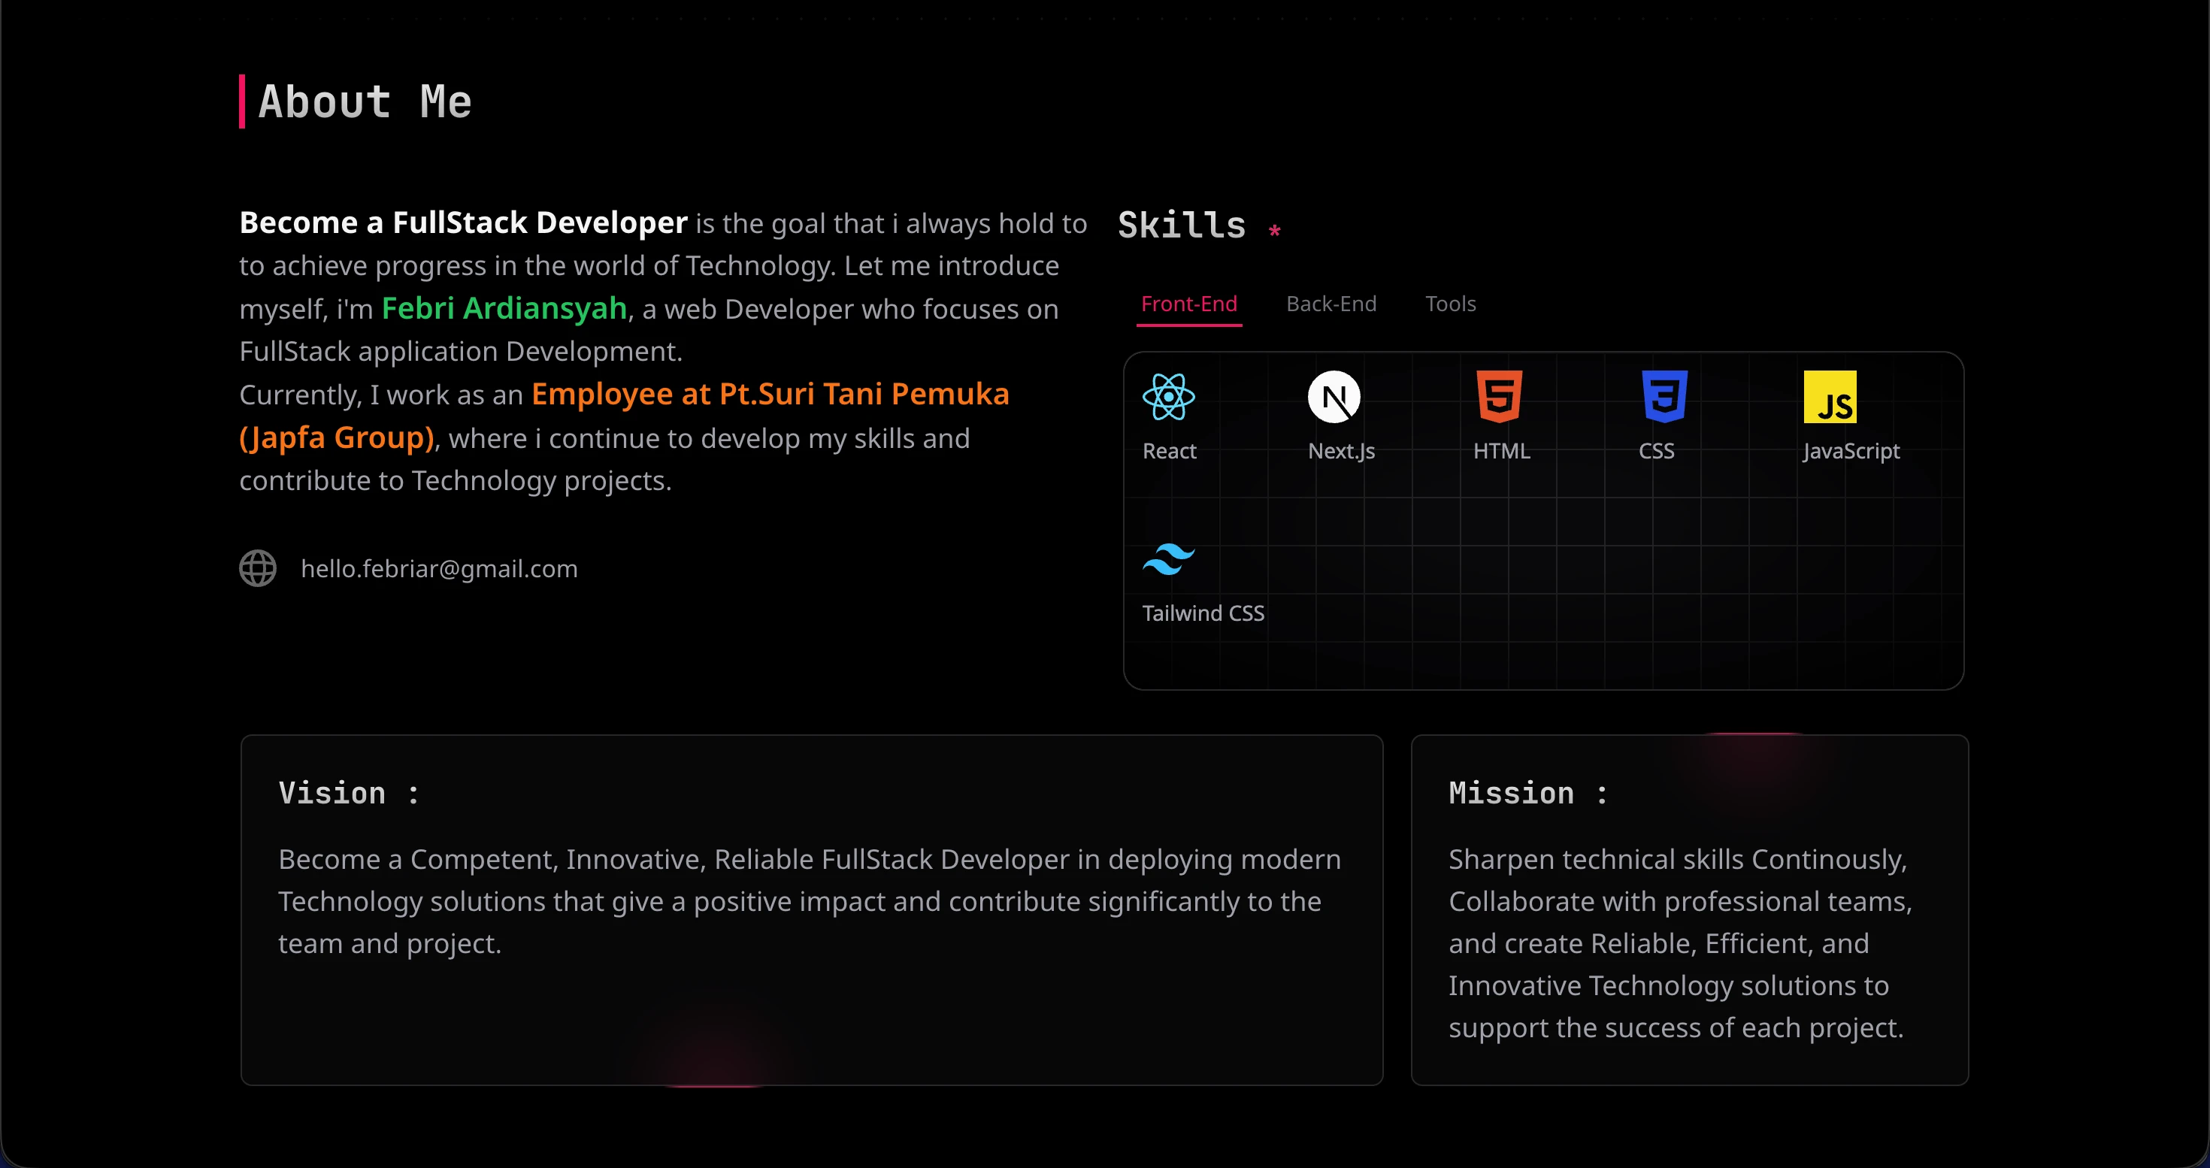Click the hello.febriar@gmail.com email link
2210x1168 pixels.
tap(439, 568)
